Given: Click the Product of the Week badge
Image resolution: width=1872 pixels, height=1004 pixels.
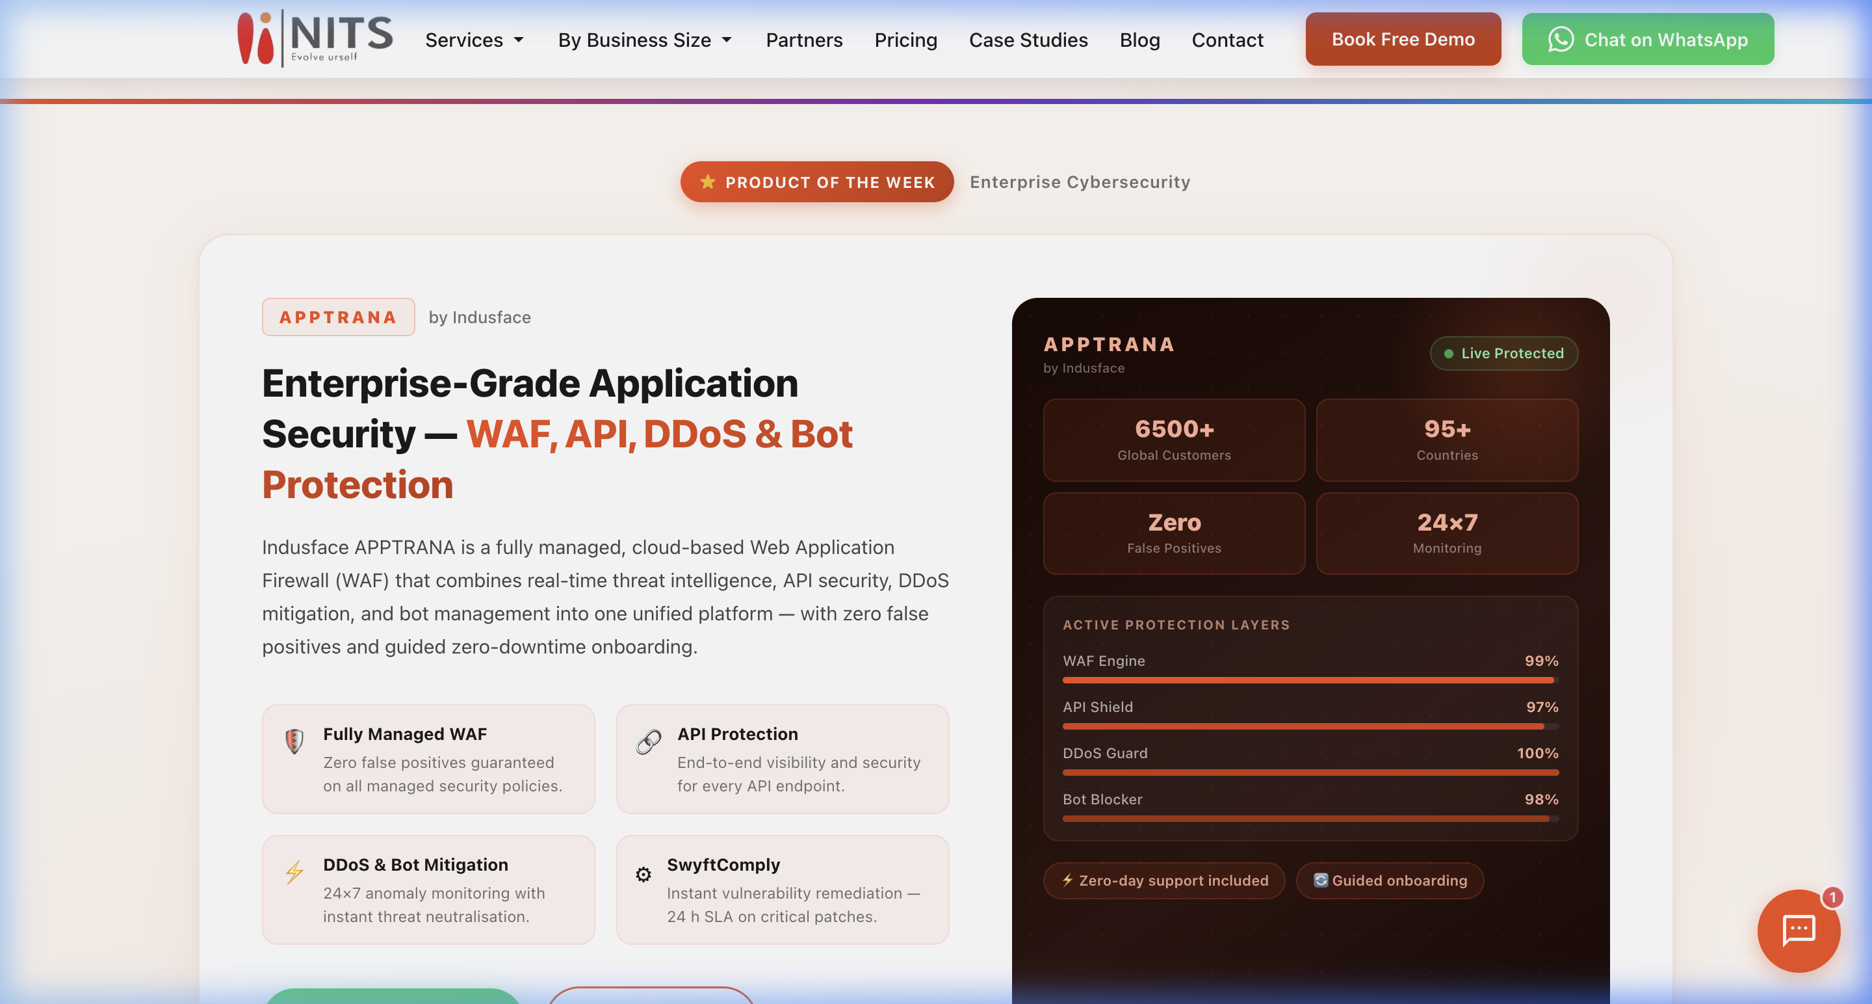Looking at the screenshot, I should [817, 182].
